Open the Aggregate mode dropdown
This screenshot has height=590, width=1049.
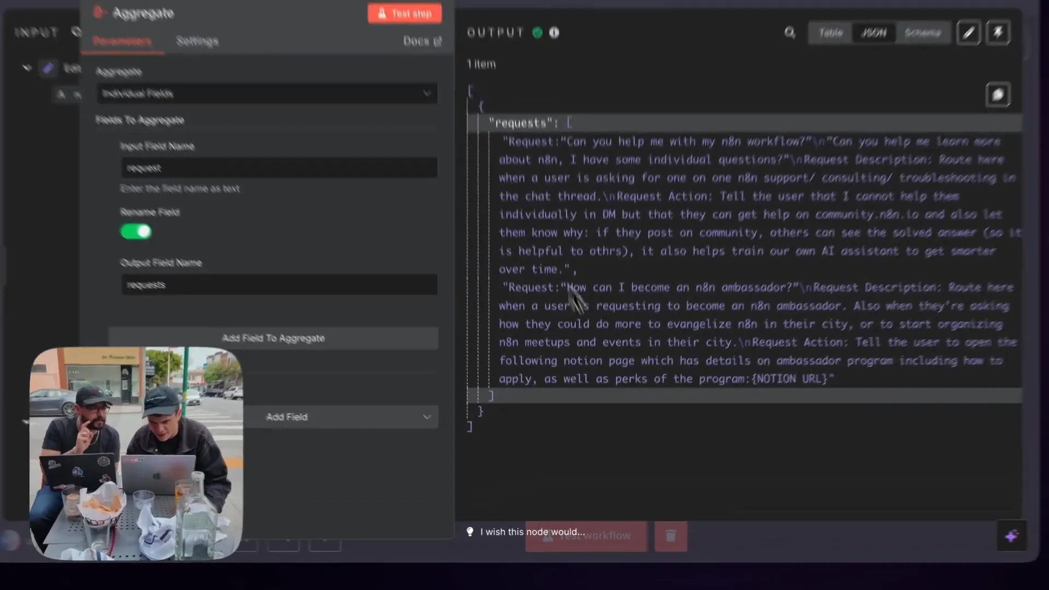coord(267,93)
